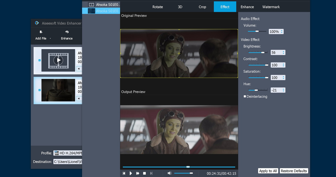The width and height of the screenshot is (336, 177).
Task: Expand the Add File dropdown arrow
Action: (x=50, y=38)
